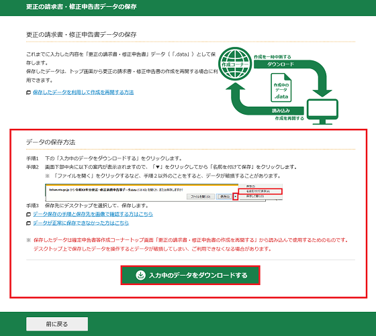Go back with the 前に戻る button
The width and height of the screenshot is (376, 336).
click(x=57, y=324)
